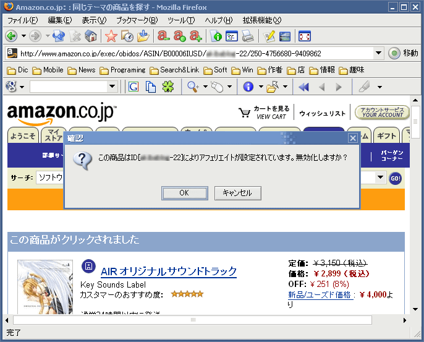The width and height of the screenshot is (424, 342).
Task: Open the ファイル(F) menu
Action: click(x=22, y=20)
